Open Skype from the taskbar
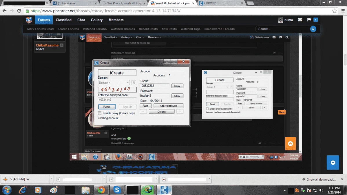 point(117,190)
